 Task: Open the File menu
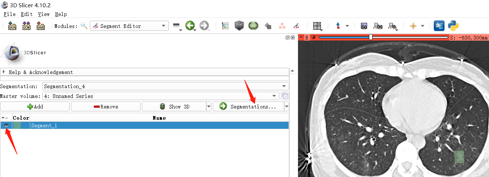point(9,14)
